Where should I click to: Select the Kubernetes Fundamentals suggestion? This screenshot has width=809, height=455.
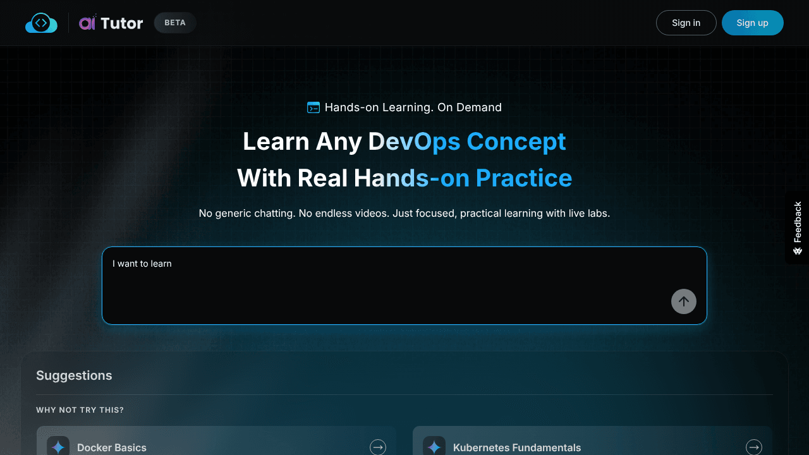pos(592,441)
